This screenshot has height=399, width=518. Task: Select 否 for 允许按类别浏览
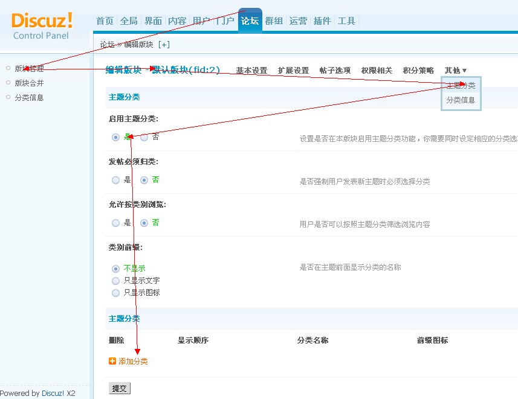point(144,223)
